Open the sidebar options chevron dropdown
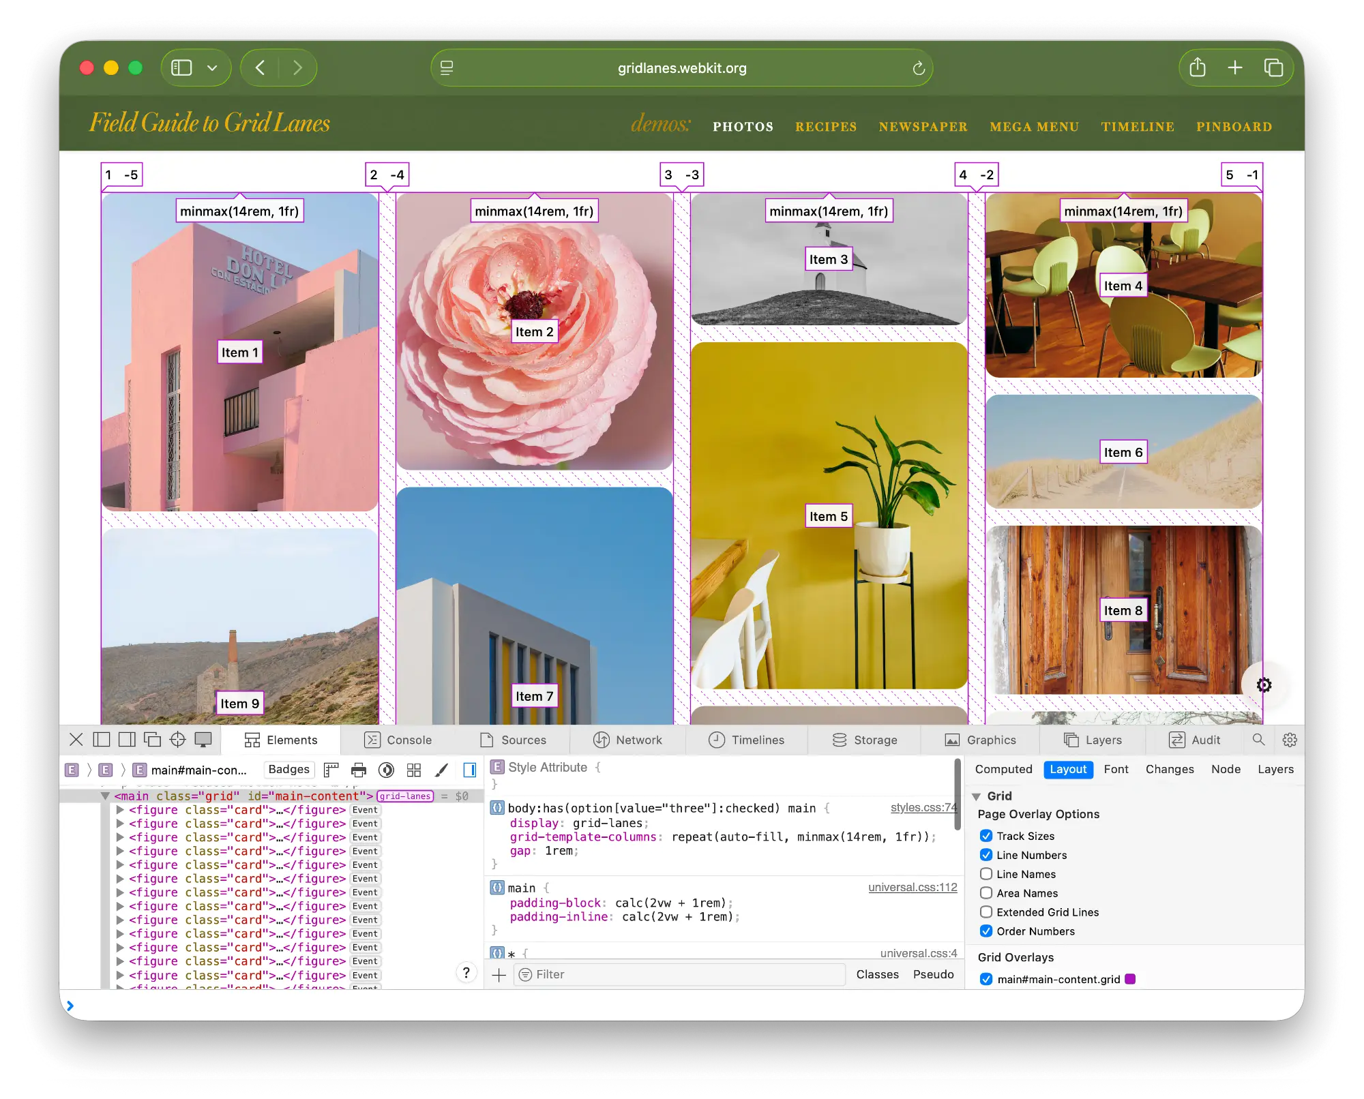Image resolution: width=1364 pixels, height=1099 pixels. click(212, 68)
